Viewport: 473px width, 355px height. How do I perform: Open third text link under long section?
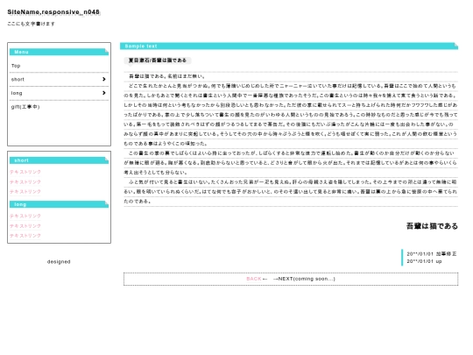(x=25, y=236)
